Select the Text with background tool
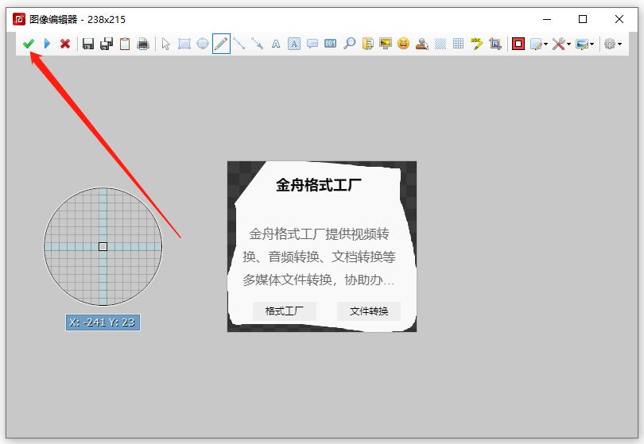This screenshot has height=444, width=644. point(294,44)
